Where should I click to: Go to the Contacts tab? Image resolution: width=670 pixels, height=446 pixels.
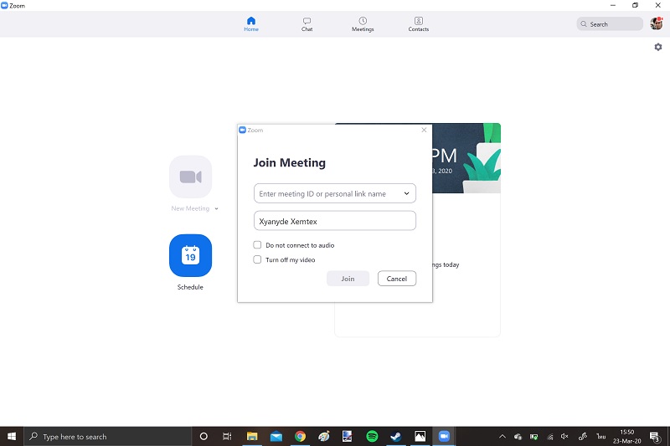(x=418, y=24)
